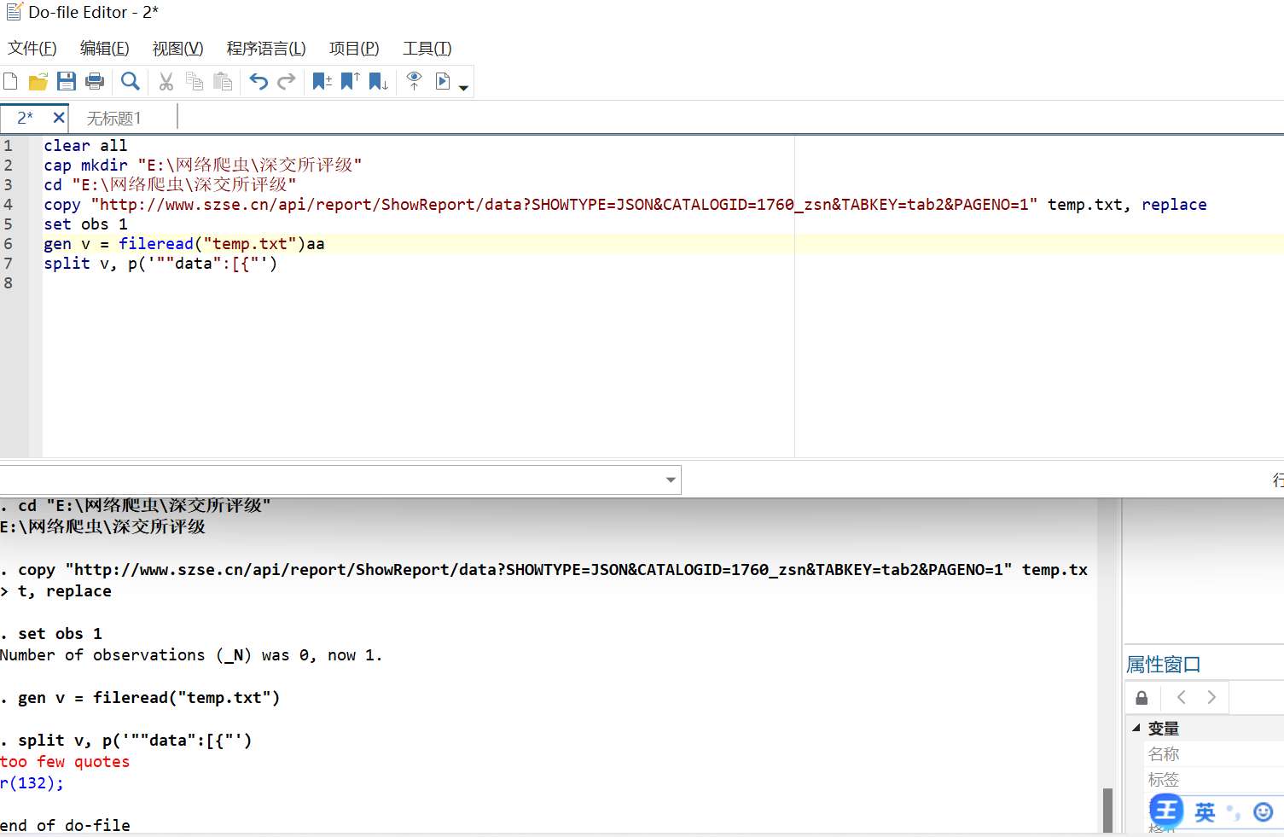Screen dimensions: 1284x837
Task: Open Find with the magnifier icon
Action: point(131,81)
